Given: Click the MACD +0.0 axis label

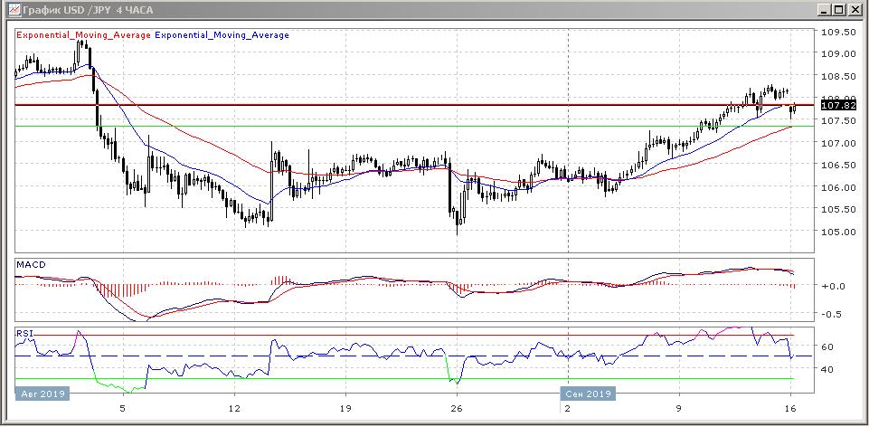Looking at the screenshot, I should tap(832, 286).
